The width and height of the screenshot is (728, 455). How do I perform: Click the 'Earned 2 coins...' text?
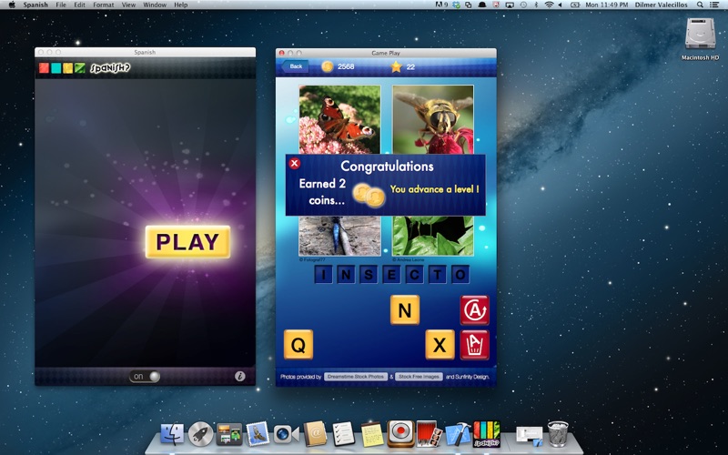[x=323, y=192]
